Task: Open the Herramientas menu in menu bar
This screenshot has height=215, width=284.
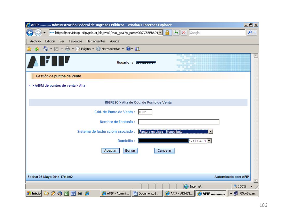Action: (96, 41)
